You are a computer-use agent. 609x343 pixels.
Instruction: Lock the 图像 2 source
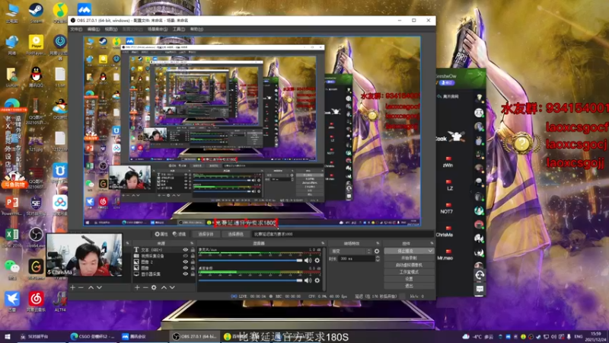[193, 262]
